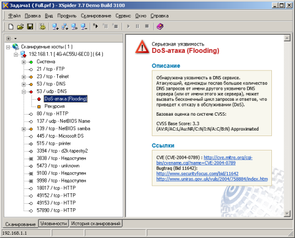Select 3838 / tcp - Недоступен item

(61, 158)
